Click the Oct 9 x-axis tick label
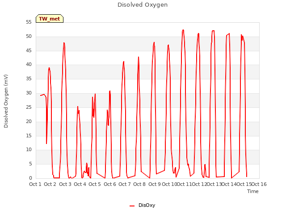 coord(155,184)
